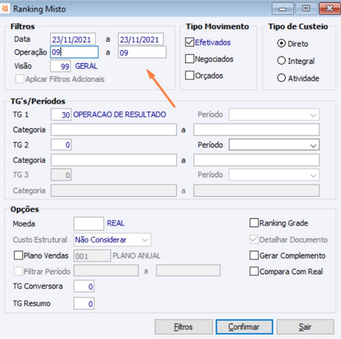This screenshot has height=339, width=341.
Task: Tick the Plano Vendas checkbox
Action: click(18, 255)
